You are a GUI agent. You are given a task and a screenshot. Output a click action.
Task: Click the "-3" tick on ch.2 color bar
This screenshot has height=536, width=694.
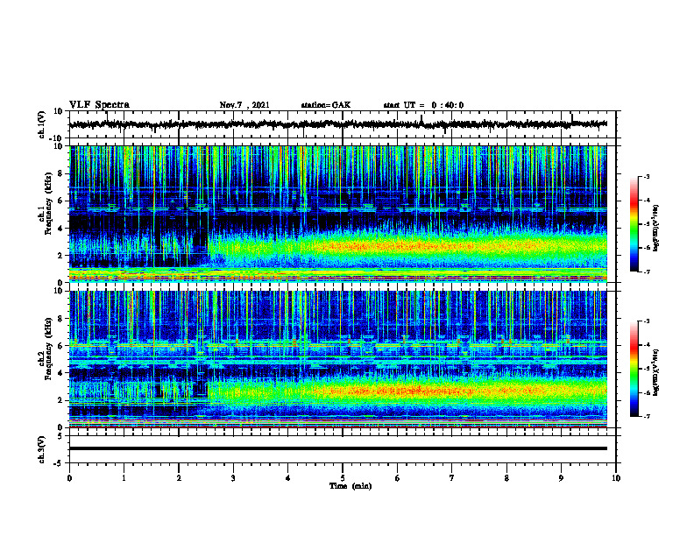(x=646, y=321)
